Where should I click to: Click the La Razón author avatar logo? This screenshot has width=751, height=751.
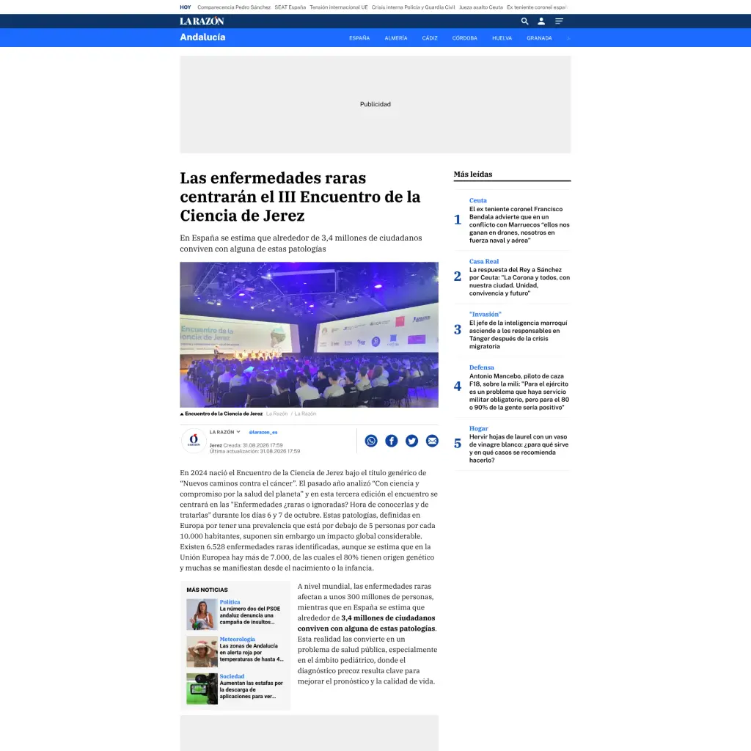click(194, 440)
